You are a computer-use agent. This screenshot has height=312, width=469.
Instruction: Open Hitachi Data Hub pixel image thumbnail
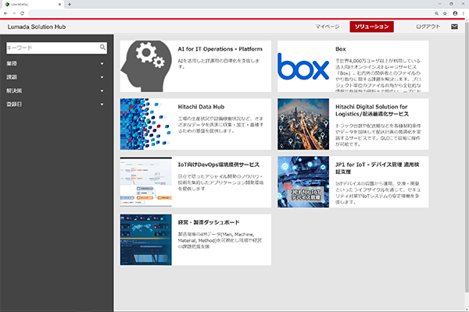(146, 124)
